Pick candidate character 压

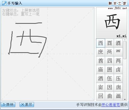[x=118, y=78]
